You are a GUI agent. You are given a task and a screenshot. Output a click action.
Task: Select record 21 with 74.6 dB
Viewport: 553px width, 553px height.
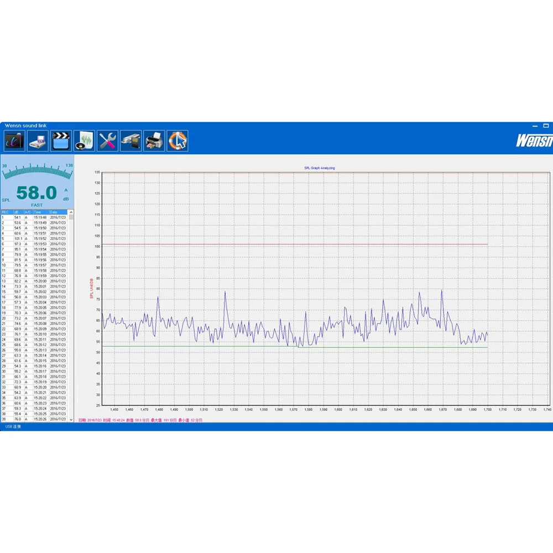pos(34,324)
